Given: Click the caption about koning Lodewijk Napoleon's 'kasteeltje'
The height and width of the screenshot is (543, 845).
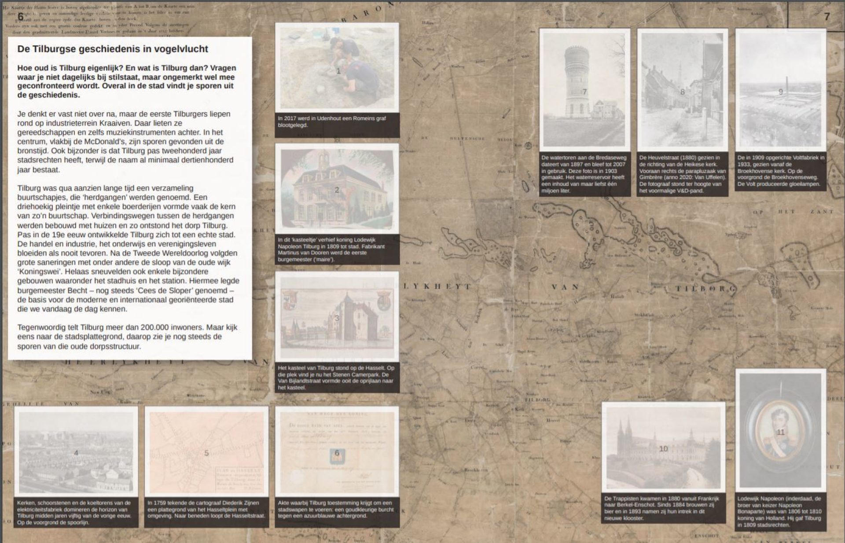Looking at the screenshot, I should [337, 250].
